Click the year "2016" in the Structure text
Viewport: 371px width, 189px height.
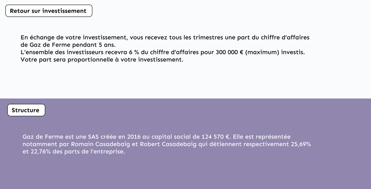pos(134,137)
